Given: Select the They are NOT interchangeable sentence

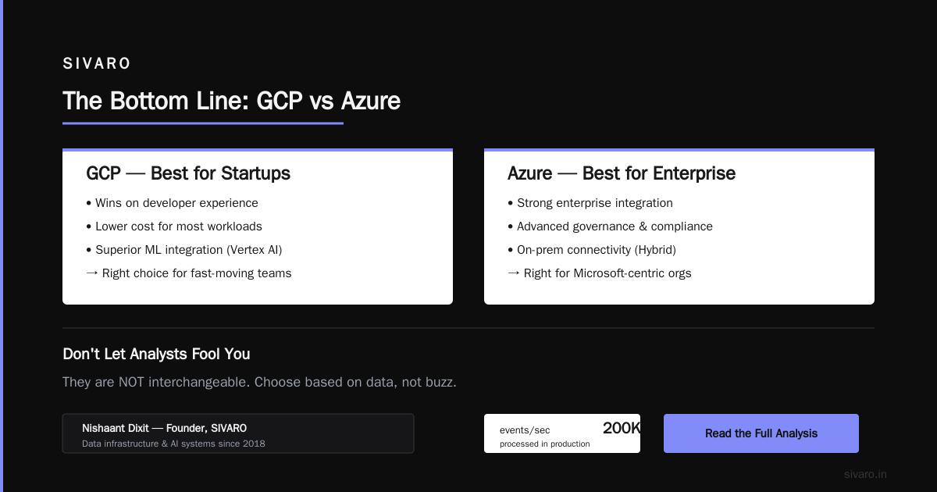Looking at the screenshot, I should [259, 383].
